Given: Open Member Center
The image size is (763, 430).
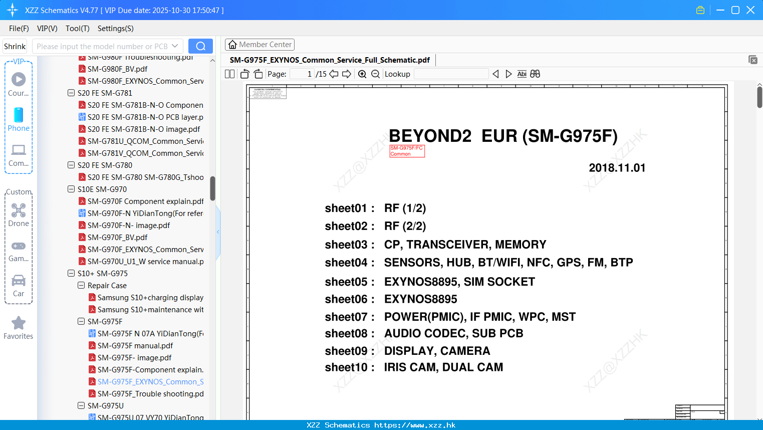Looking at the screenshot, I should [260, 45].
